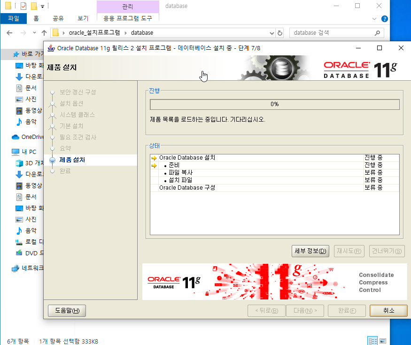
Task: Click the database folder in address bar
Action: (142, 33)
